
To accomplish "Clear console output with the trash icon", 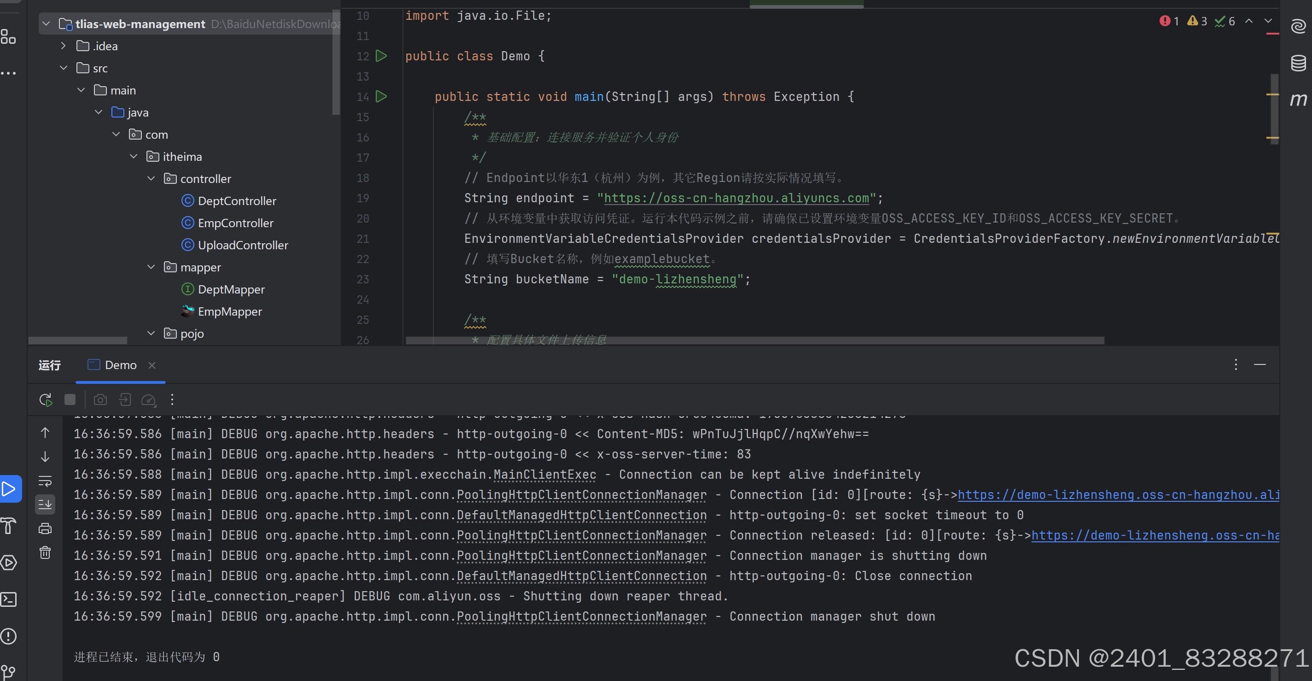I will point(45,552).
